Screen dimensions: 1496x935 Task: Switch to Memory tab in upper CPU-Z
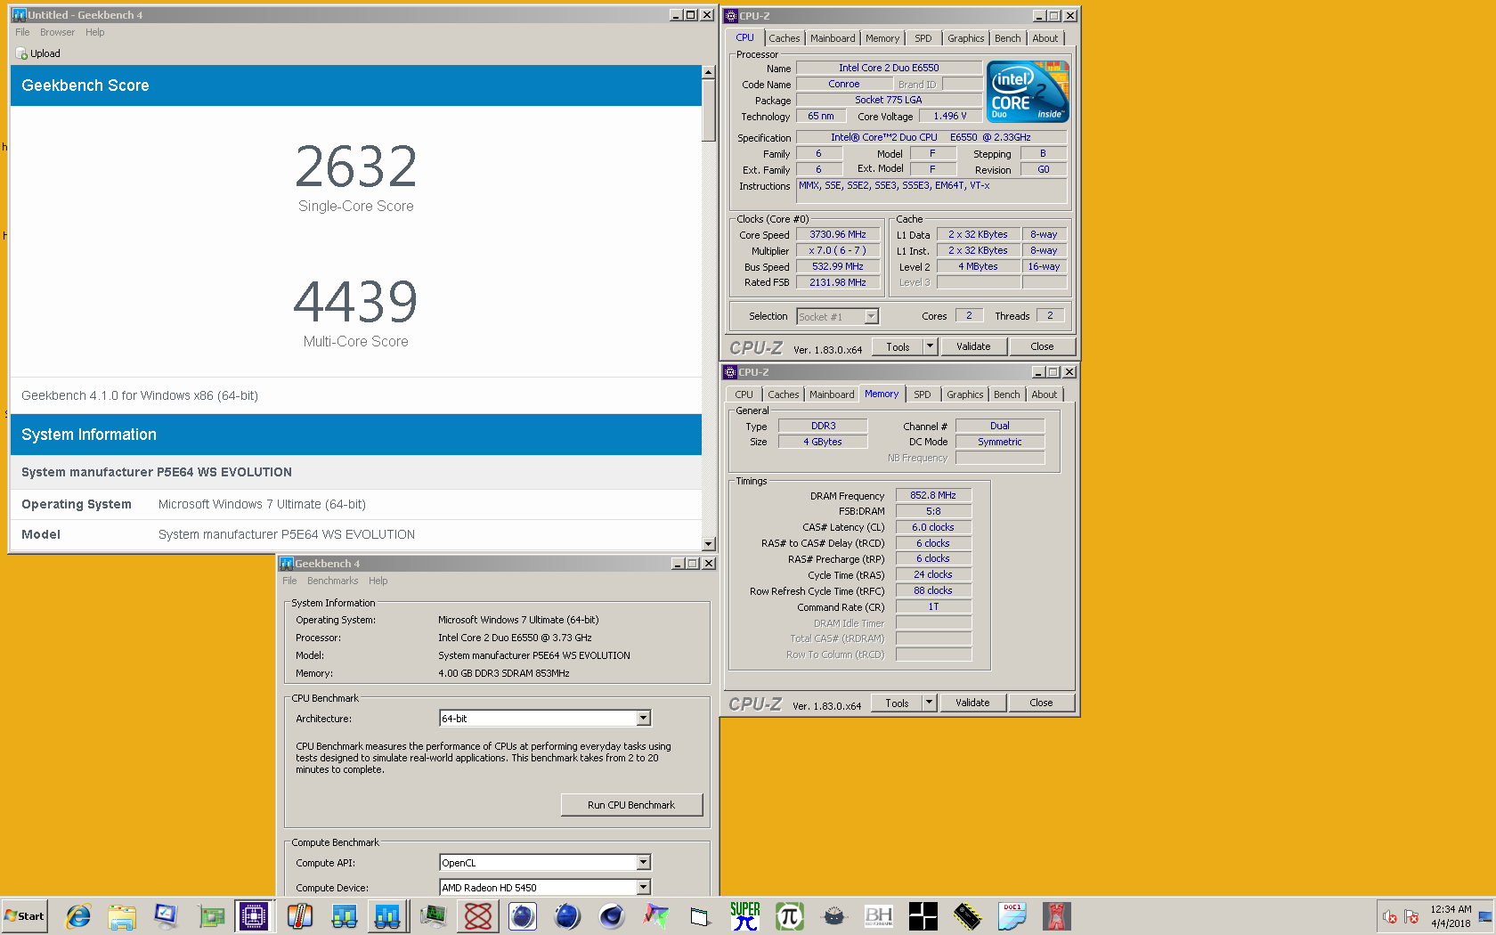[882, 38]
